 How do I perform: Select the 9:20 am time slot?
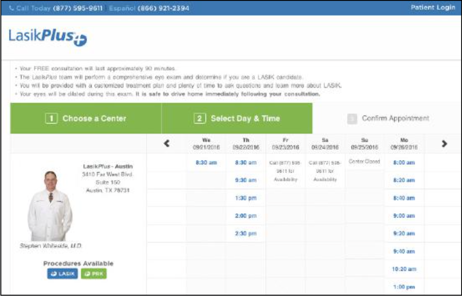tap(404, 233)
